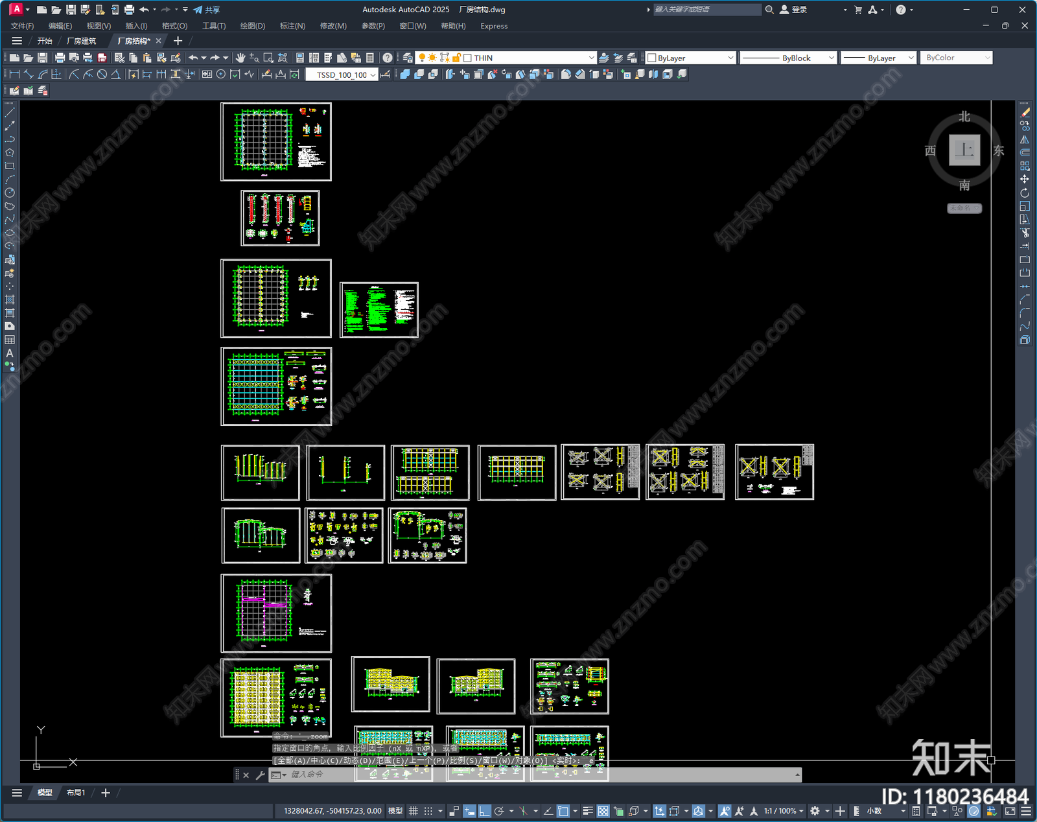Open the QuickCalc calculator icon
Viewport: 1037px width, 822px height.
point(370,58)
